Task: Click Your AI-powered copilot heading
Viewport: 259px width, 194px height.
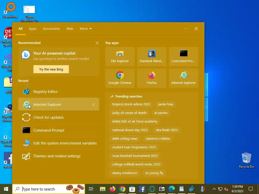Action: [54, 53]
